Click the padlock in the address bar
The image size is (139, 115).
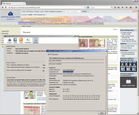coord(9,8)
